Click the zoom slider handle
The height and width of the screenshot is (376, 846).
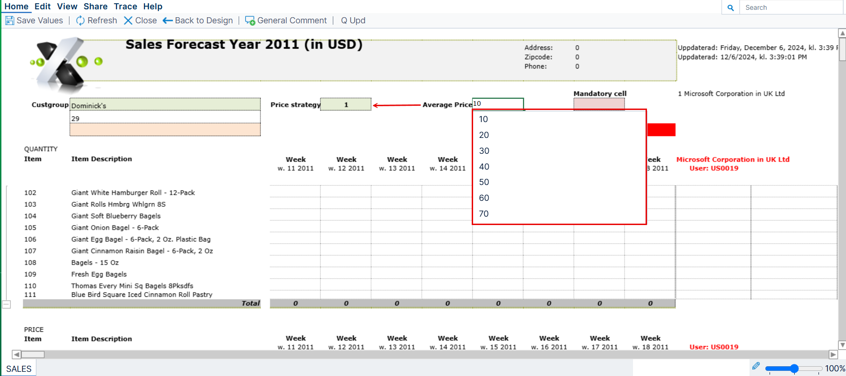794,369
